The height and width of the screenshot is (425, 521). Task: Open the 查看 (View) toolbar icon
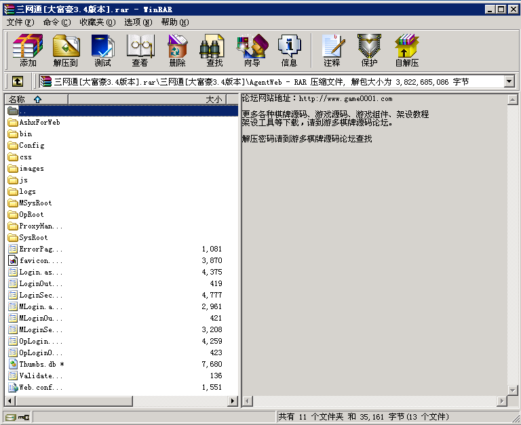[140, 51]
